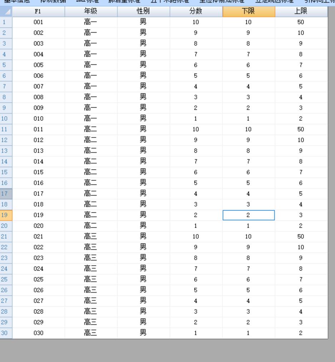Click row header 1
The width and height of the screenshot is (335, 362).
point(6,22)
